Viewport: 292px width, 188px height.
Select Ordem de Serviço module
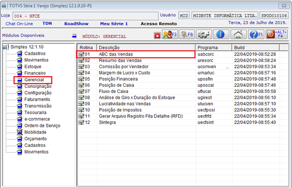tap(42, 126)
